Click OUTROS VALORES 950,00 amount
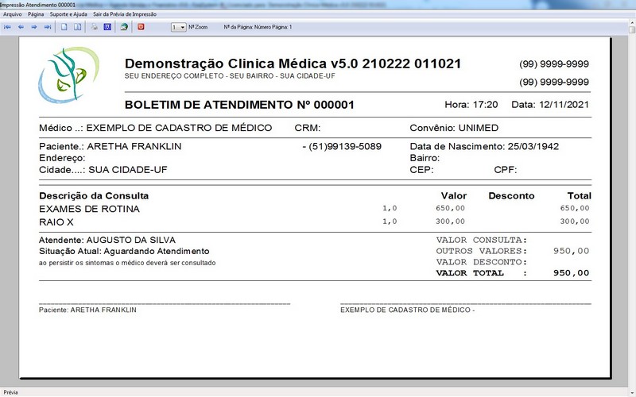 tap(571, 251)
